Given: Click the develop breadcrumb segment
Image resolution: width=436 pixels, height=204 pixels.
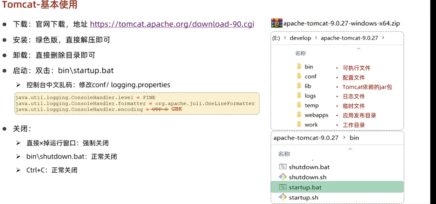Looking at the screenshot, I should tap(300, 38).
